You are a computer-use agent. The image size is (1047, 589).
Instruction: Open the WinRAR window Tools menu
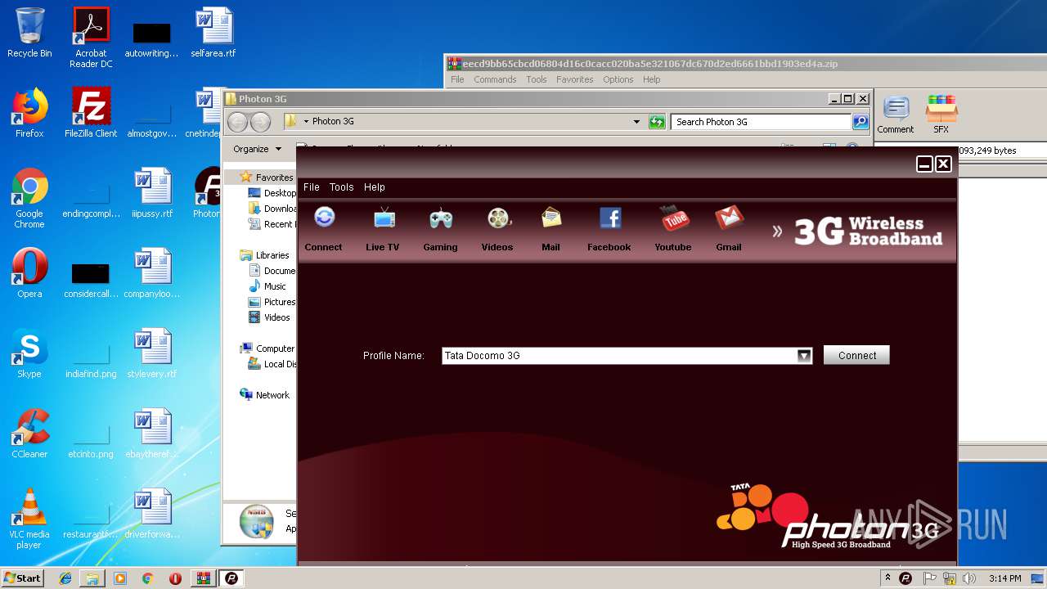click(x=537, y=79)
